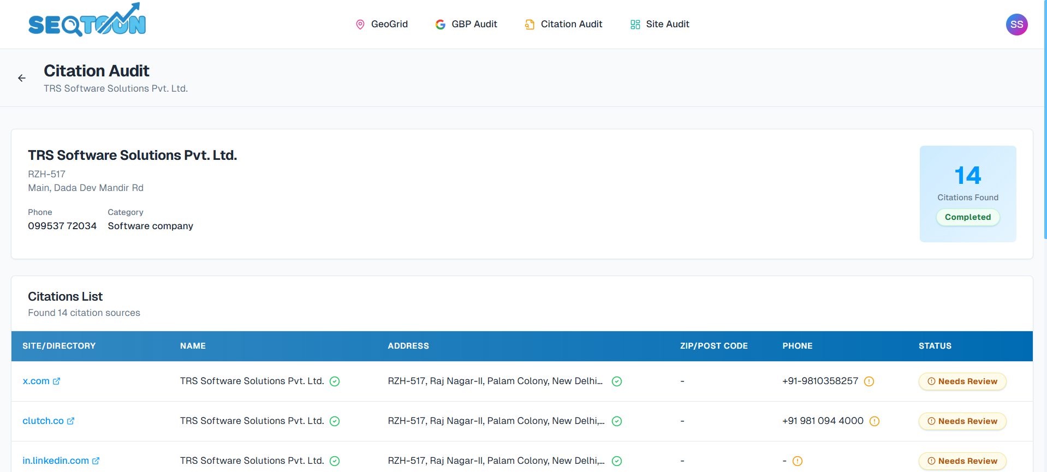The width and height of the screenshot is (1047, 472).
Task: Click the Completed status badge
Action: click(x=968, y=217)
